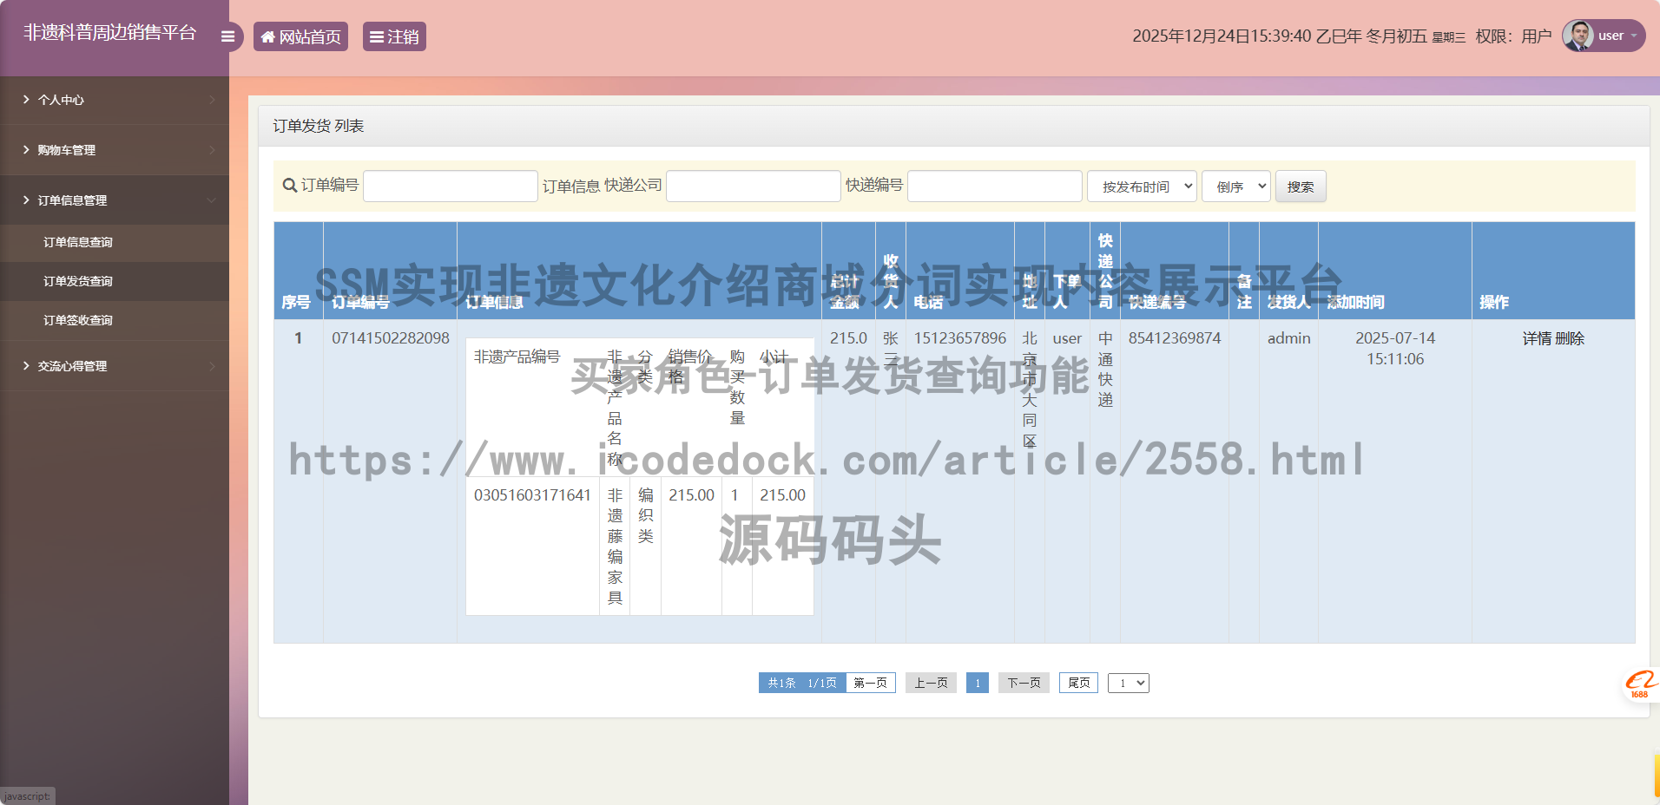Select the home icon on 网站首页 button
Image resolution: width=1660 pixels, height=805 pixels.
point(268,36)
